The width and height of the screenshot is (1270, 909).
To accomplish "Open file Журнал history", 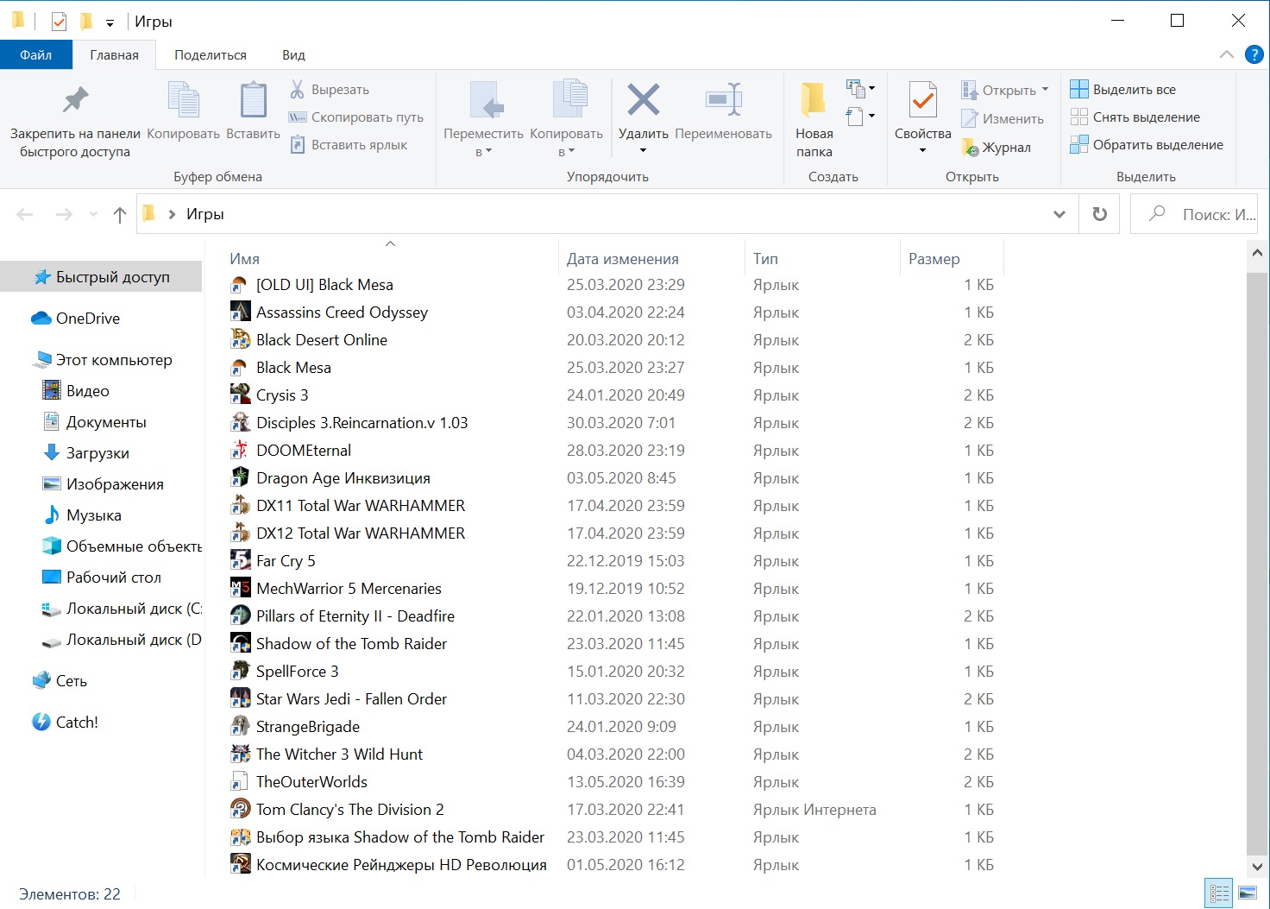I will (996, 148).
